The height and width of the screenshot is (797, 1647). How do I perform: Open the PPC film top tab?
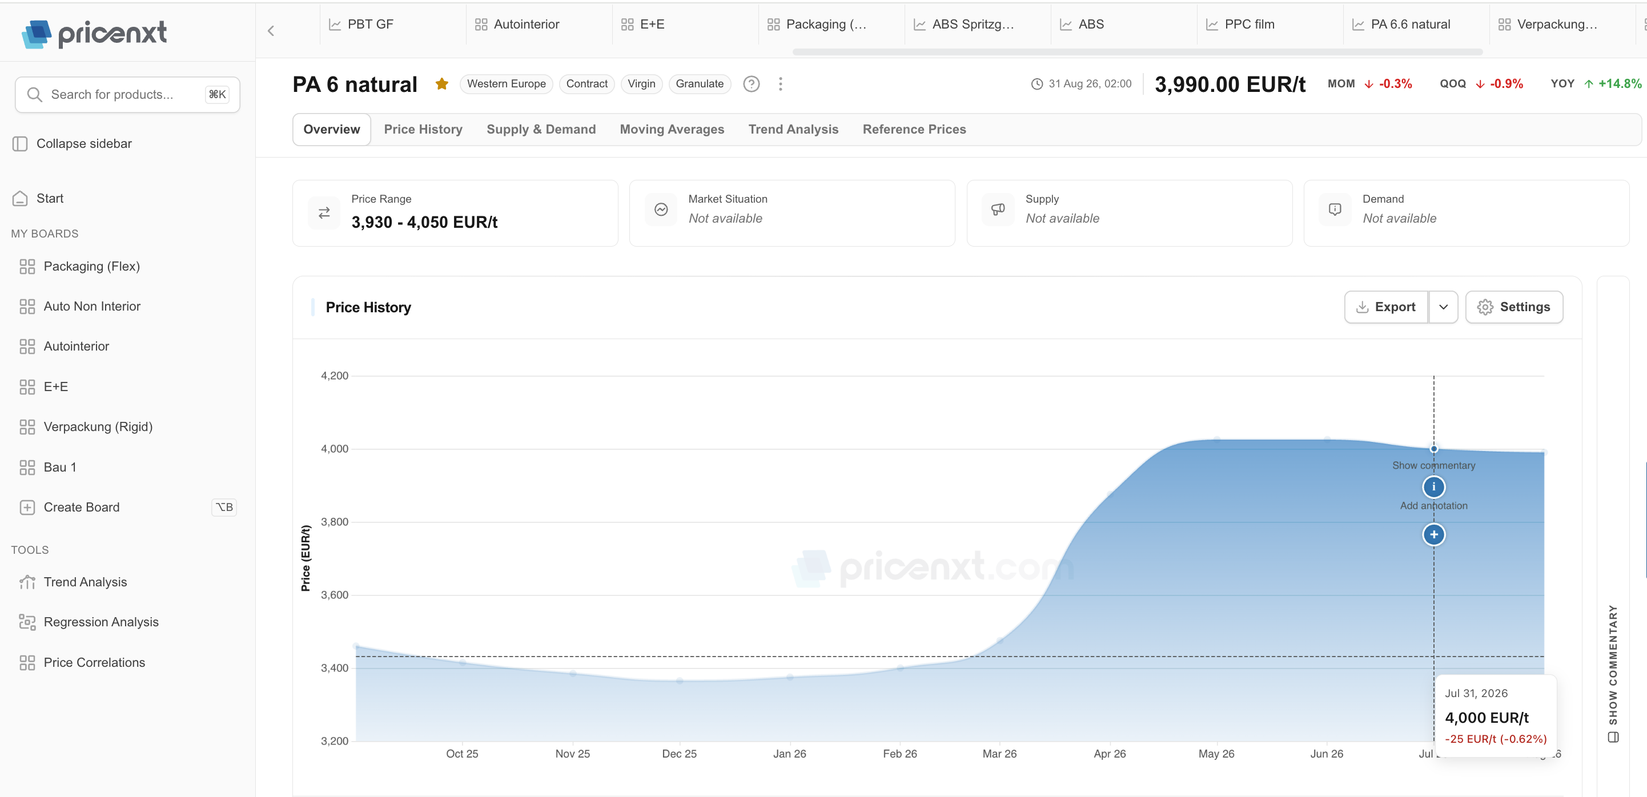coord(1270,25)
